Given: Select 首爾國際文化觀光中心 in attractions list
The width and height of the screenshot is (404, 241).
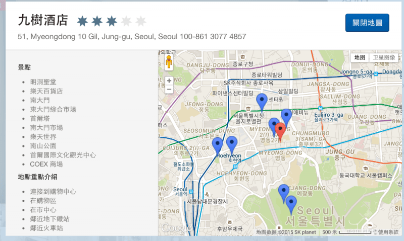Looking at the screenshot, I should click(x=63, y=155).
